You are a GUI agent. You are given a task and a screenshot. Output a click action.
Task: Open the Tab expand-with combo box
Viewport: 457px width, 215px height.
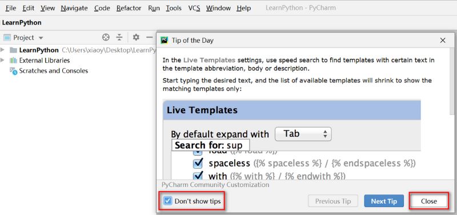click(x=303, y=134)
